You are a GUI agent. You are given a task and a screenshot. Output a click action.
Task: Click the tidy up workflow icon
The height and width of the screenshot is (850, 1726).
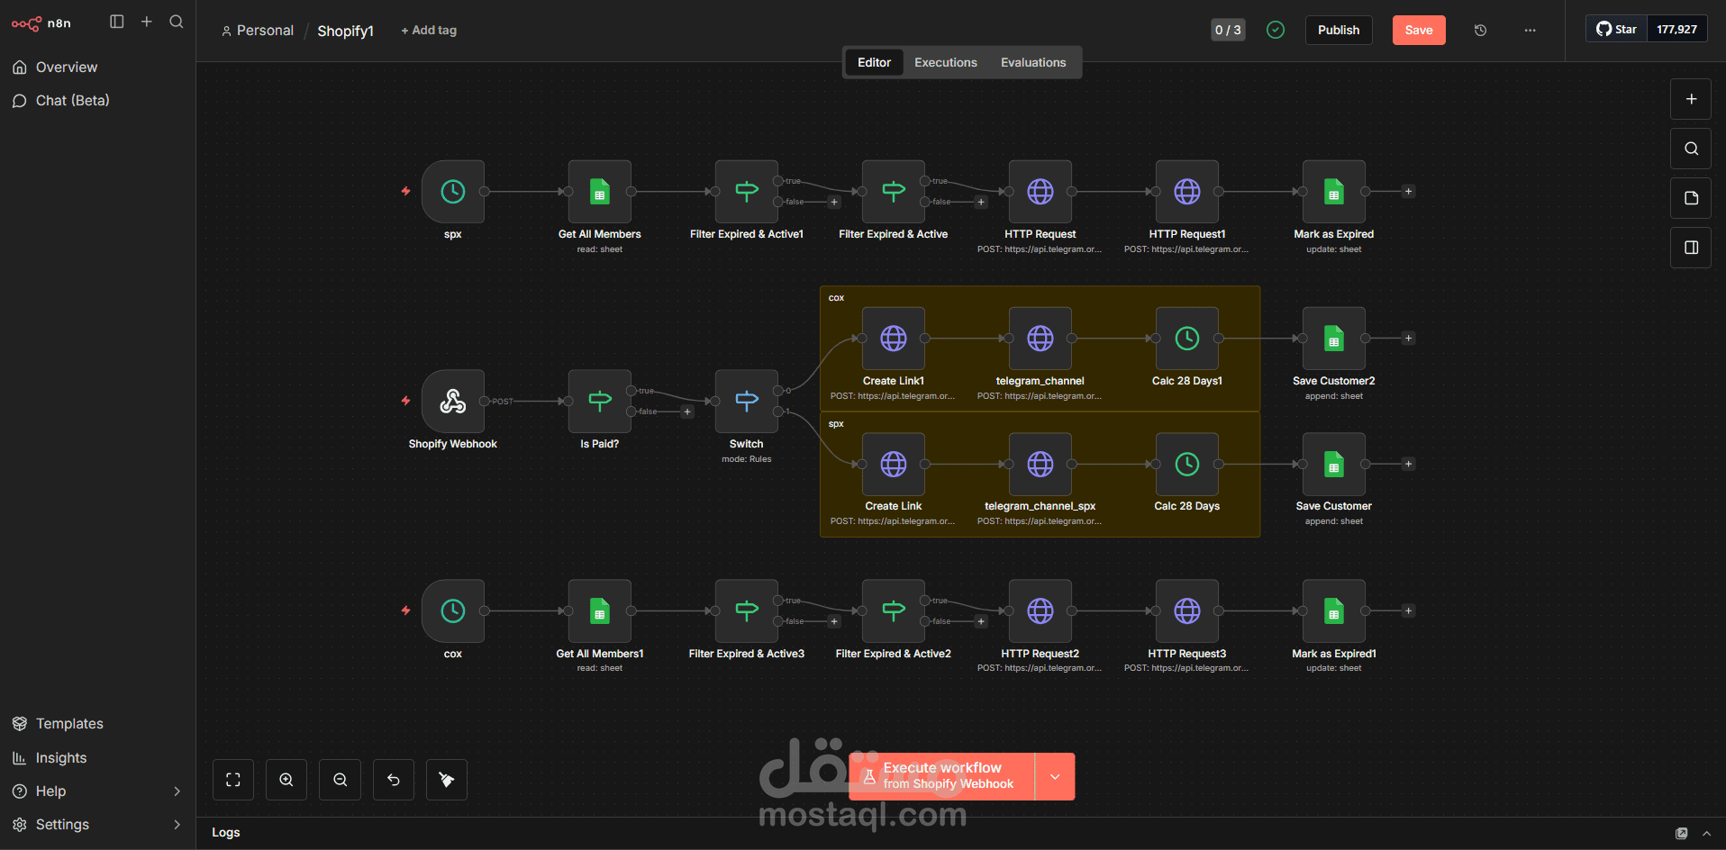click(x=447, y=780)
